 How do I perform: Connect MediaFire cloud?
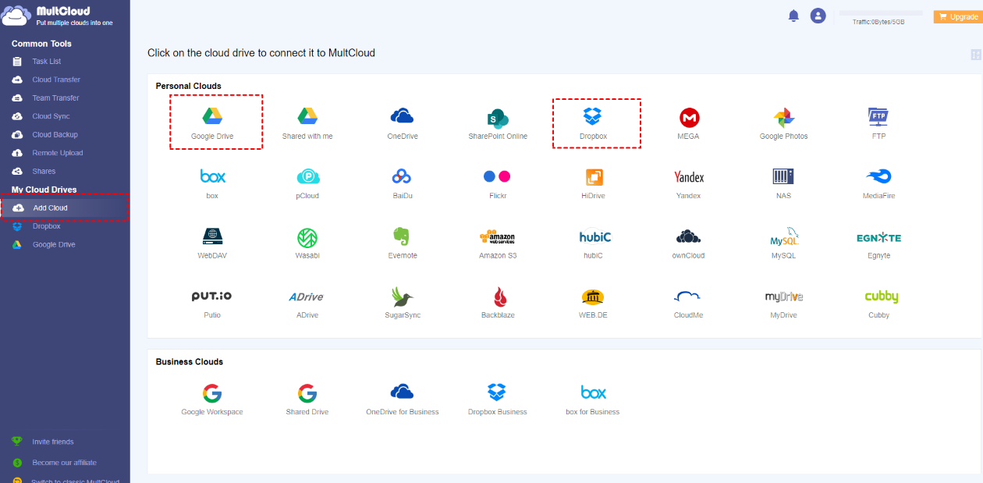click(878, 184)
